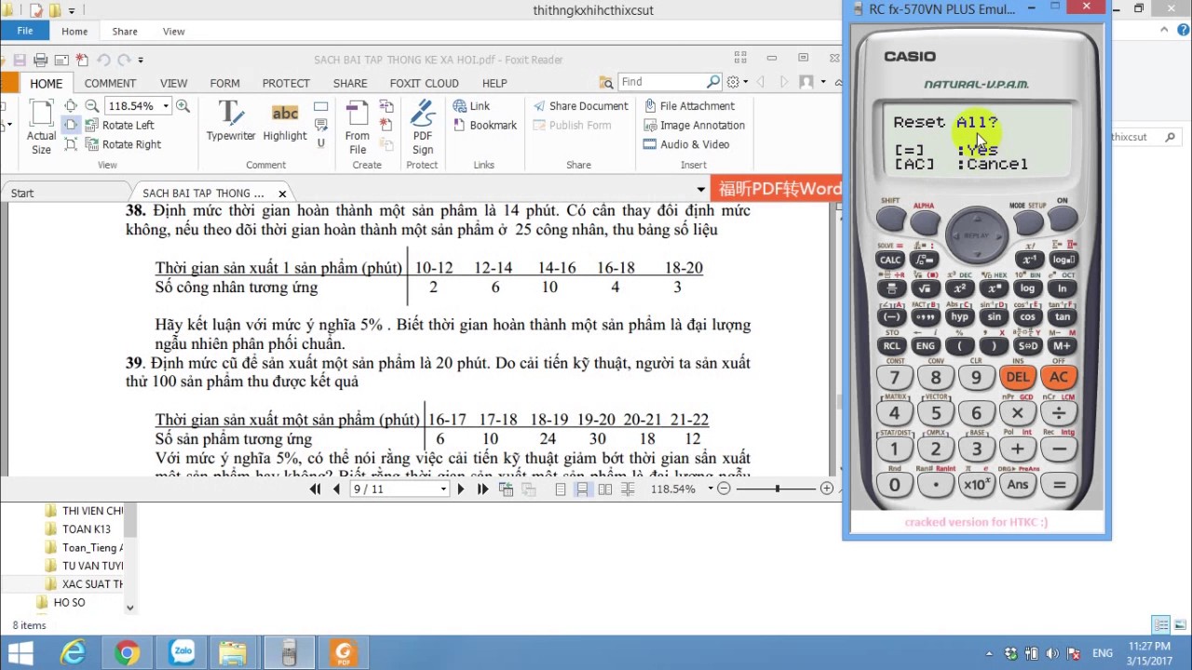Toggle the ALPHA key on calculator

point(924,221)
